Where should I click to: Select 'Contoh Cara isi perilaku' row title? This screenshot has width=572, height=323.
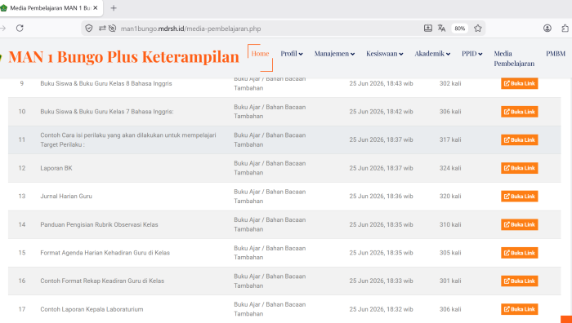[x=128, y=139]
